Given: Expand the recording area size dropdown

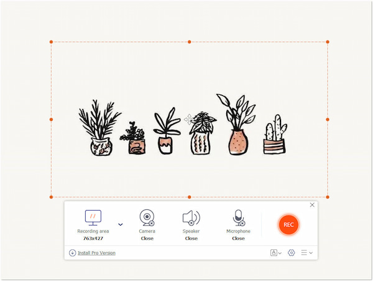Looking at the screenshot, I should click(x=120, y=224).
